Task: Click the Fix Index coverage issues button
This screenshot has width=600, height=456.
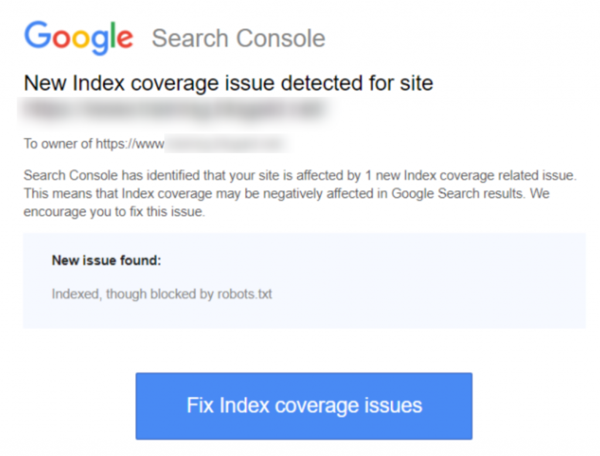Action: click(x=304, y=406)
